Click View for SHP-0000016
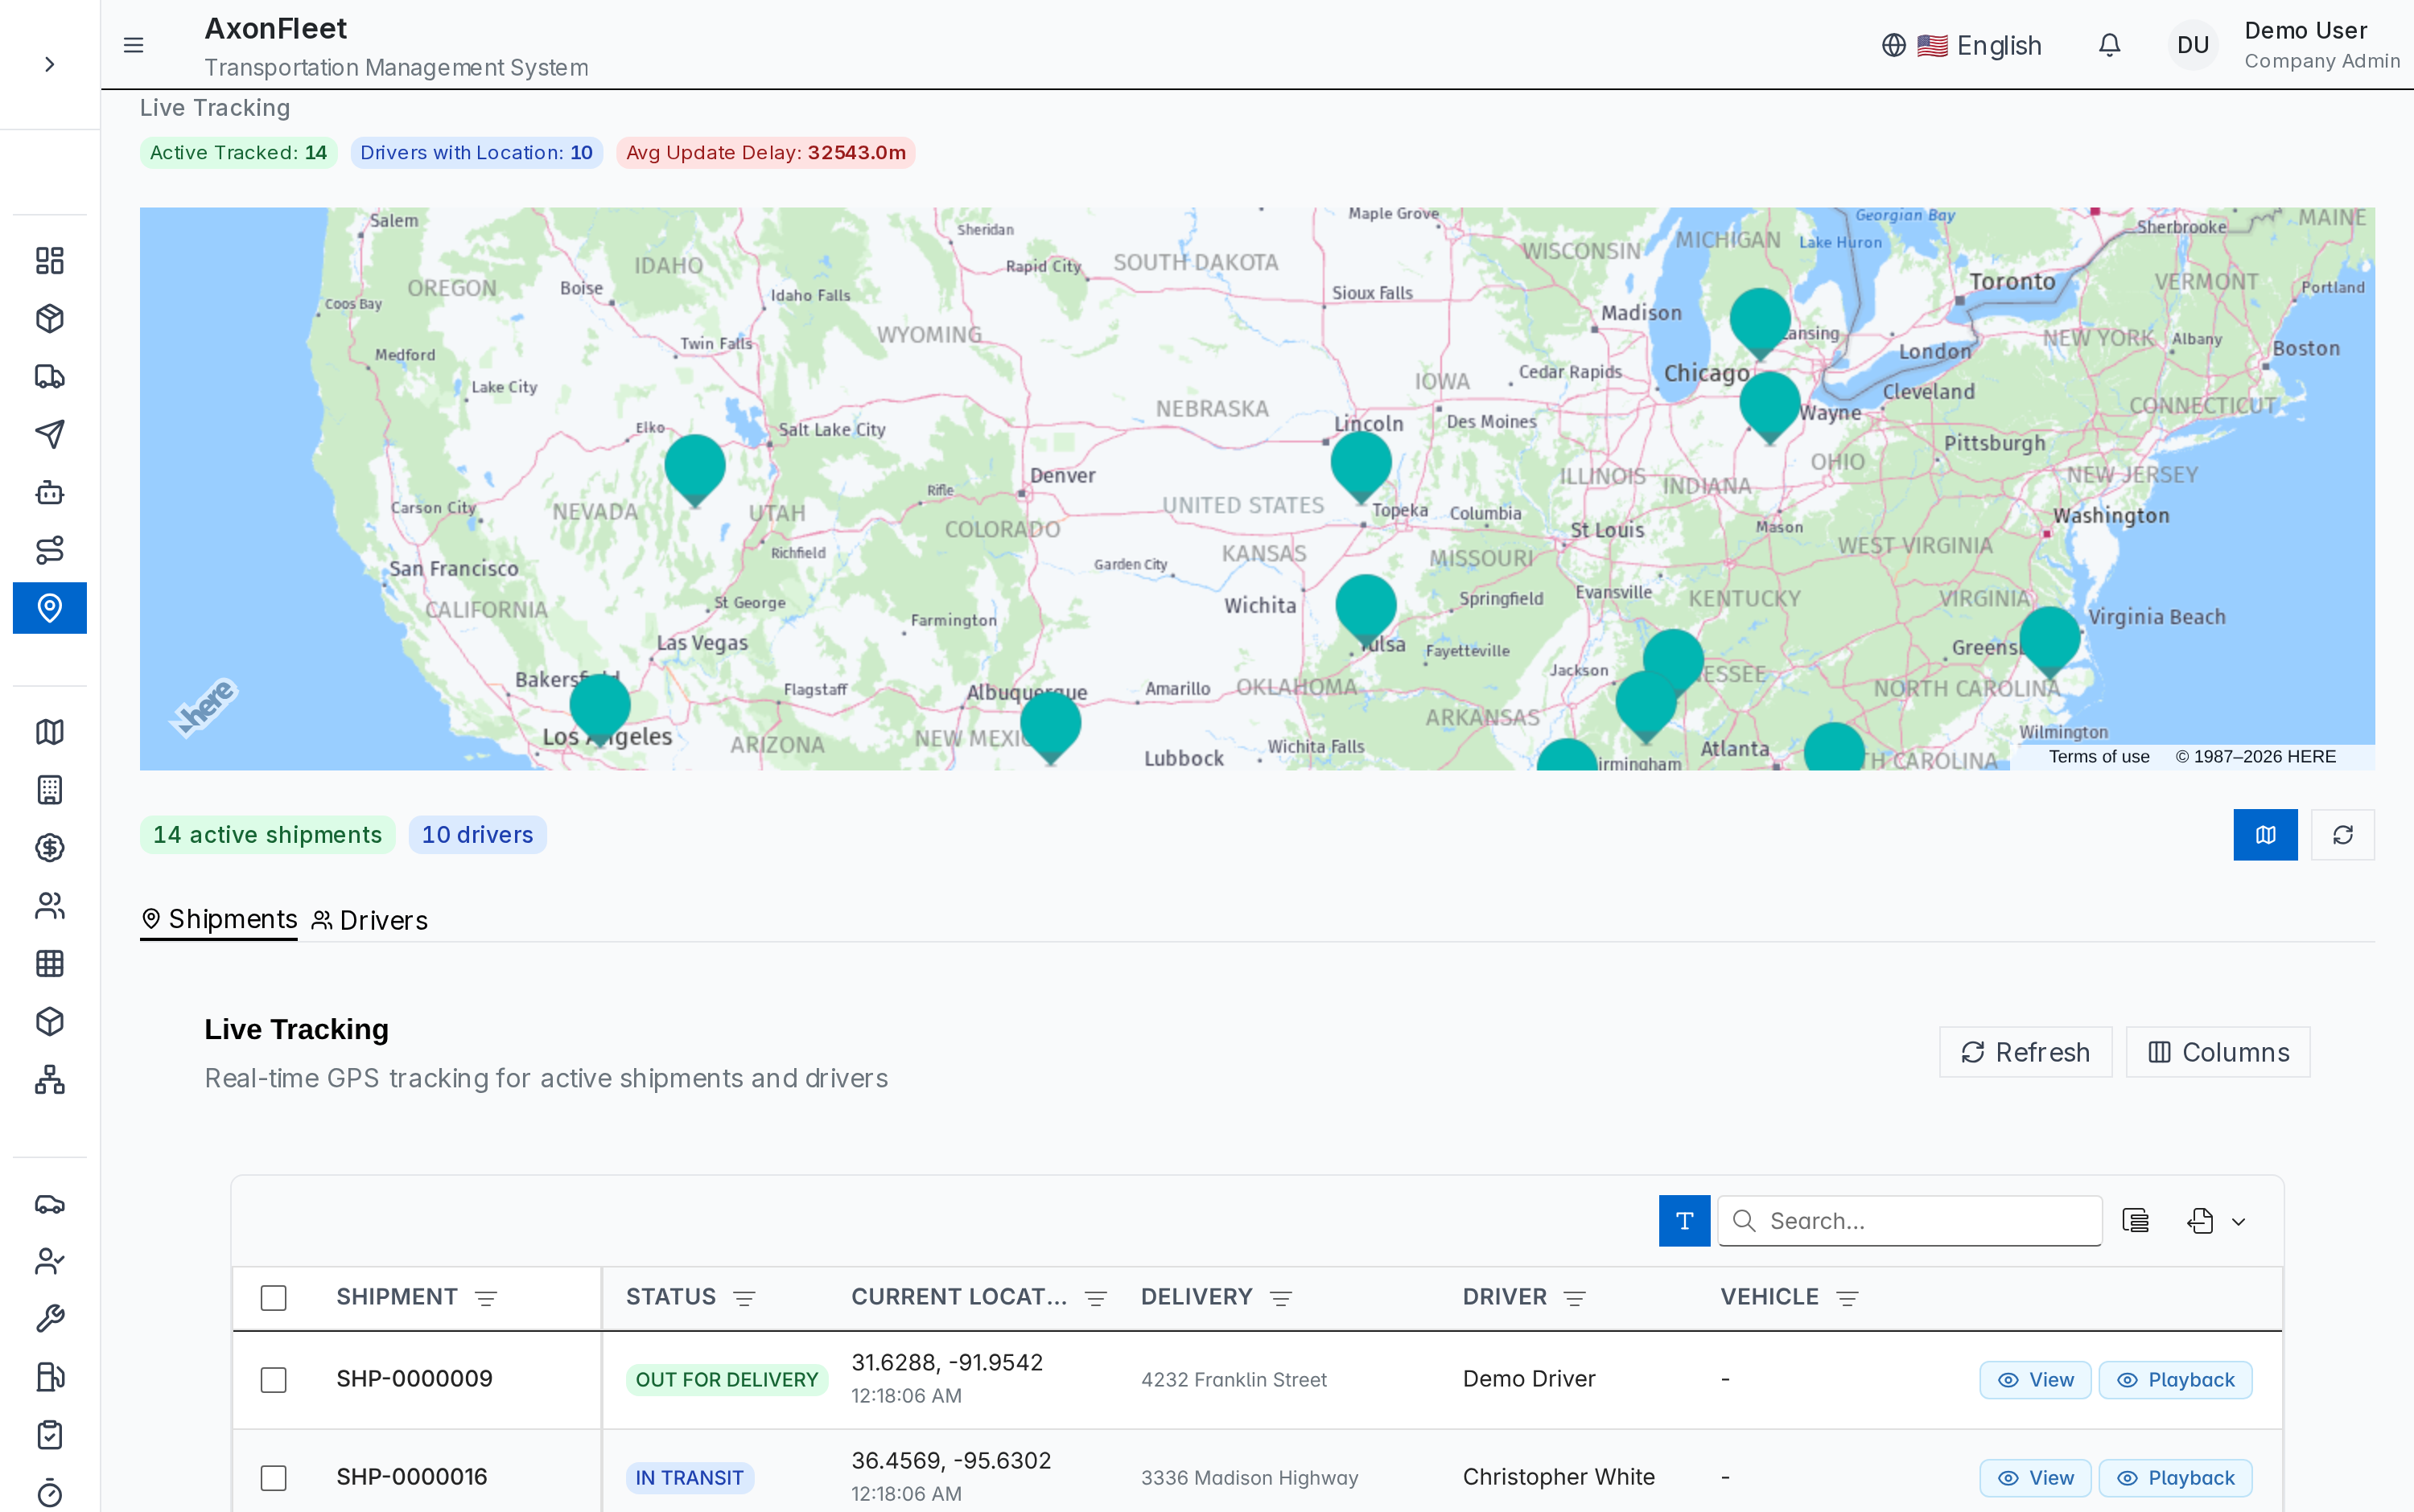This screenshot has height=1512, width=2414. pos(2035,1478)
